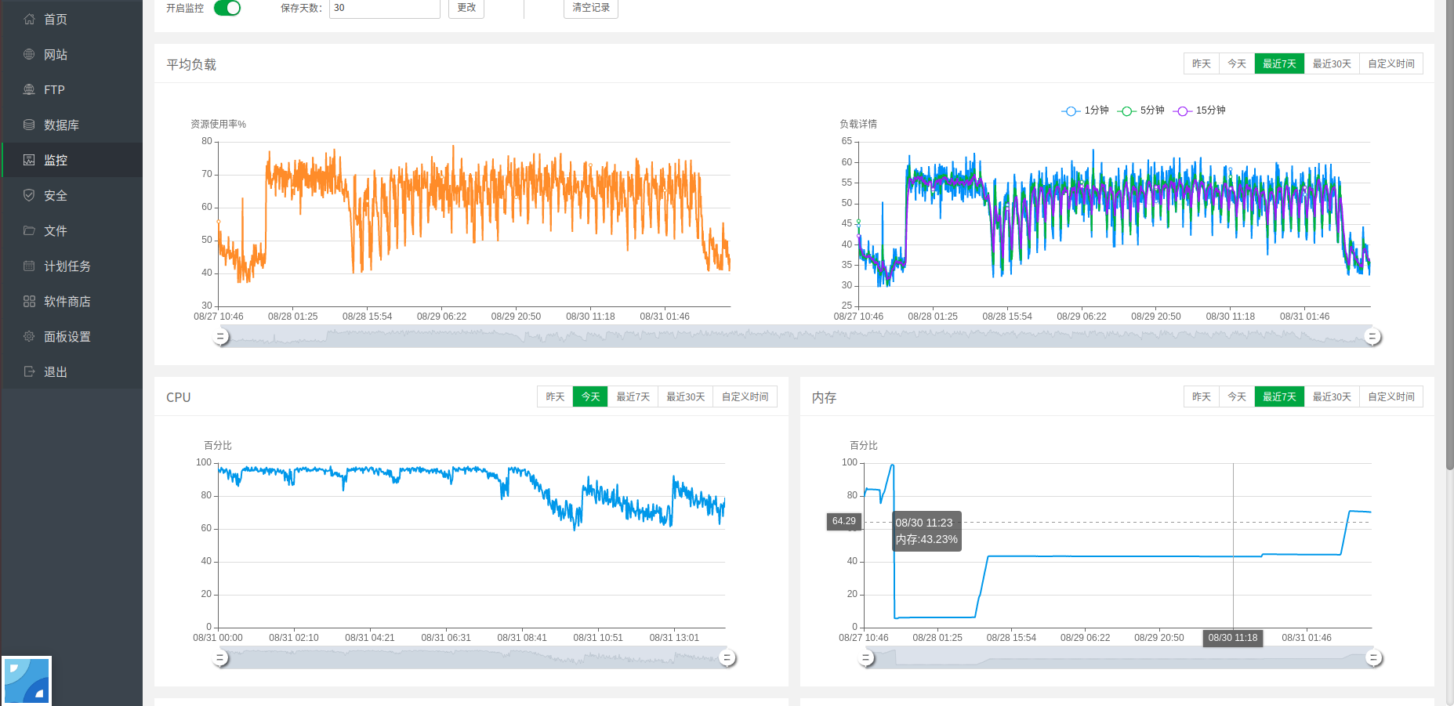Click the 软件商店 grid icon
1454x706 pixels.
pyautogui.click(x=29, y=301)
